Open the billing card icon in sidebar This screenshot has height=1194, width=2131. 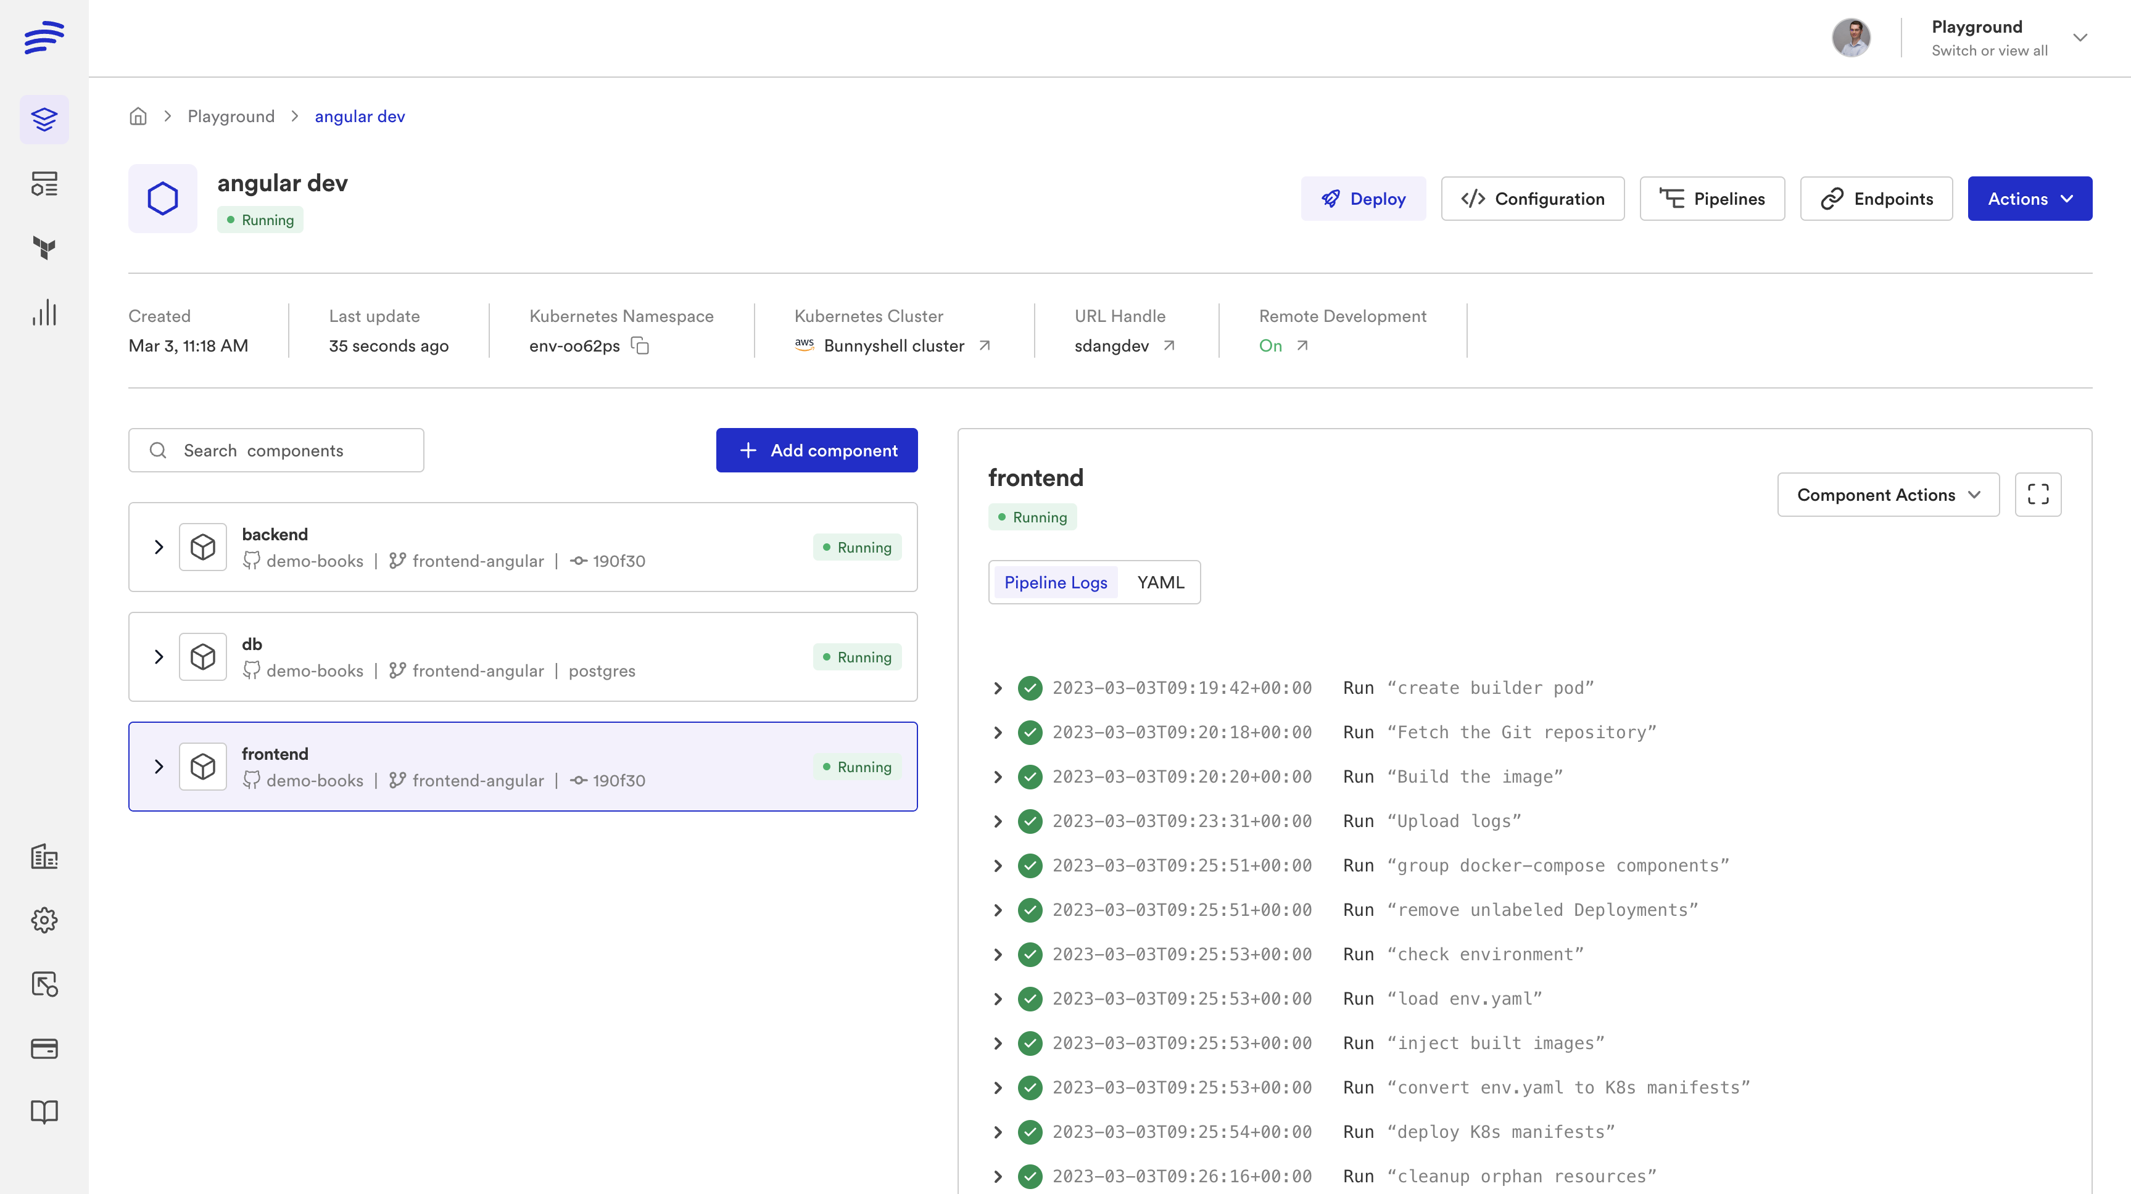tap(44, 1048)
